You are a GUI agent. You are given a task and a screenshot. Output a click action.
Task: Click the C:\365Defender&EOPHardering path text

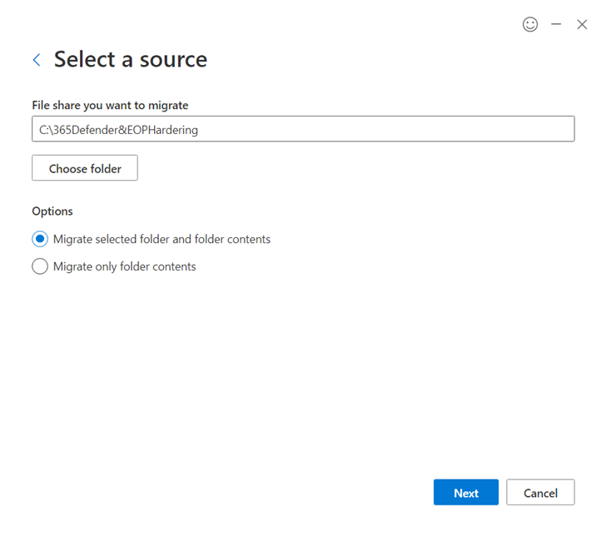[118, 130]
